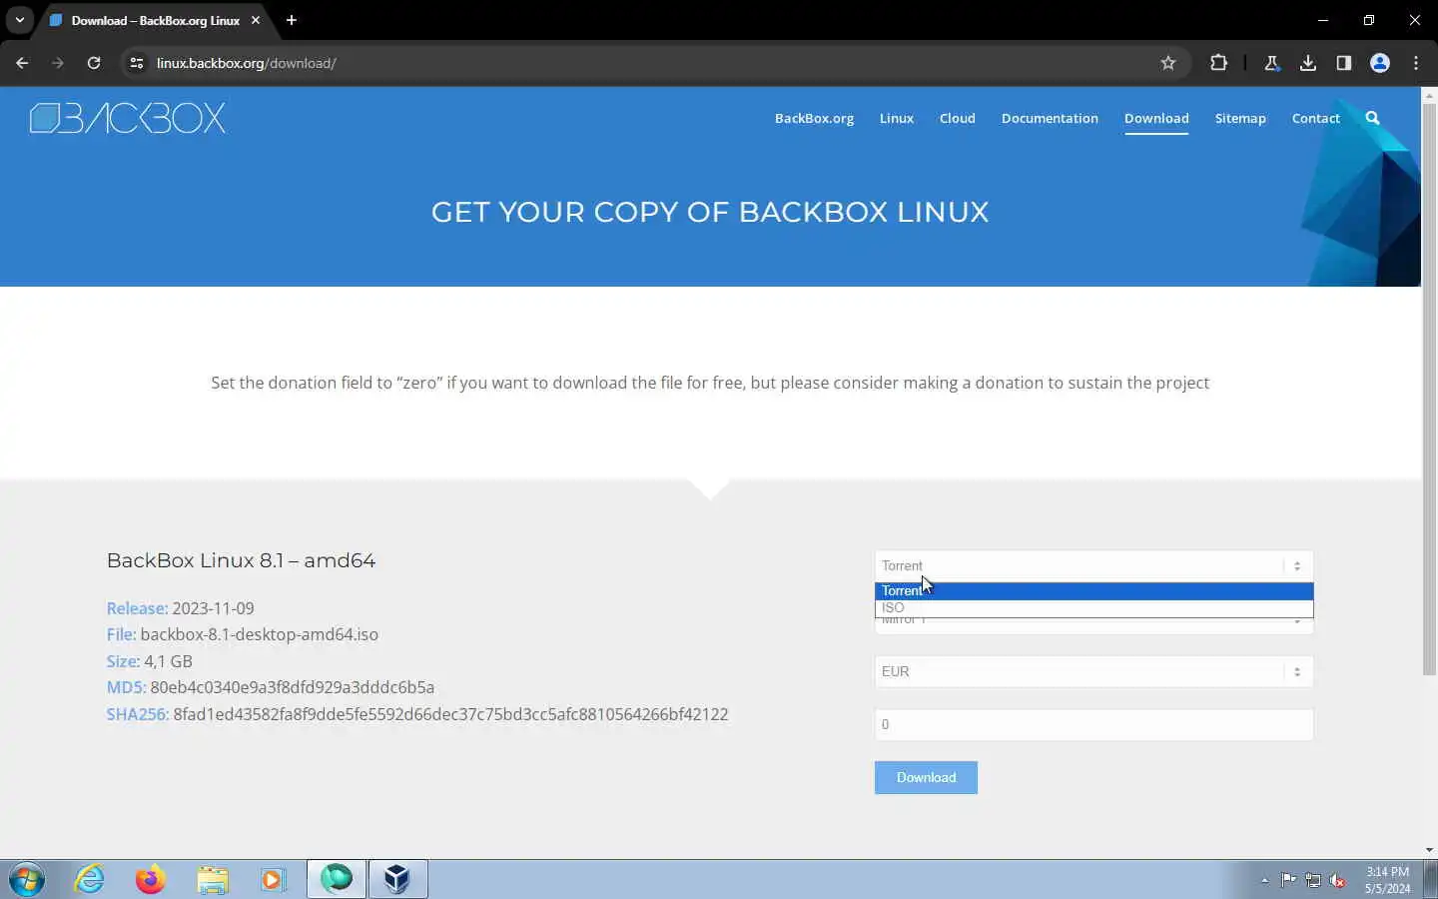Open the Documentation nav item

(x=1050, y=118)
